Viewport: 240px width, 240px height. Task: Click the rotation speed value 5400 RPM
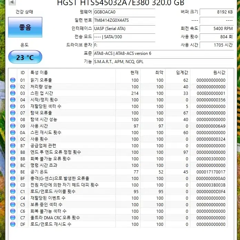pyautogui.click(x=217, y=29)
